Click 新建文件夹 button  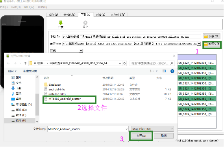[x=30, y=71]
